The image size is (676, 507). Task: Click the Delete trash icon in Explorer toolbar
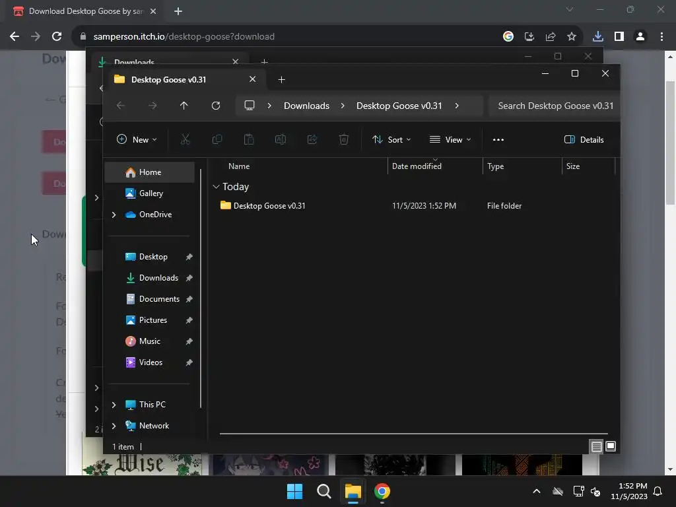(x=343, y=140)
